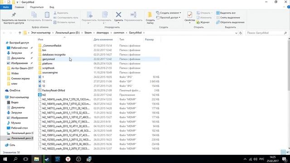Select the sourceengine folder
Screen dimensions: 290x163
[x=50, y=72]
